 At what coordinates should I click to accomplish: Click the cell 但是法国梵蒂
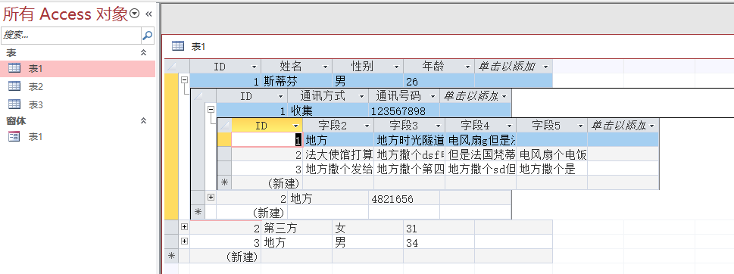click(480, 154)
